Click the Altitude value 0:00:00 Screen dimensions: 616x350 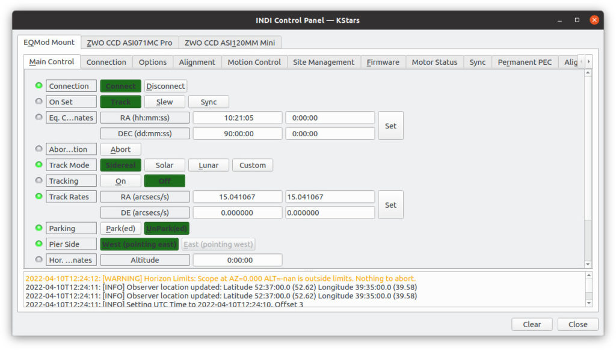point(238,260)
